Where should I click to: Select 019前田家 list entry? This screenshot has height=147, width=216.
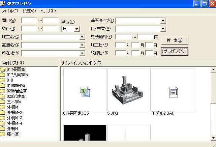coord(16,86)
